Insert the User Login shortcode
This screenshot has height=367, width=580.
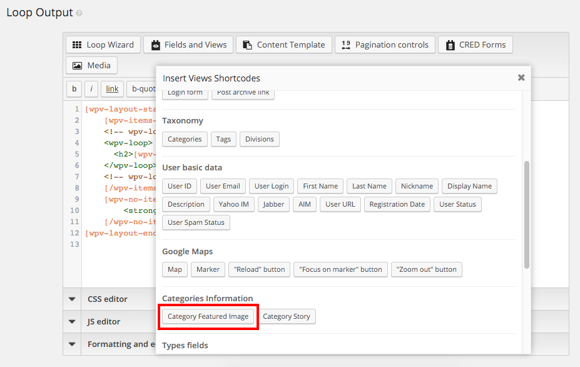point(272,186)
